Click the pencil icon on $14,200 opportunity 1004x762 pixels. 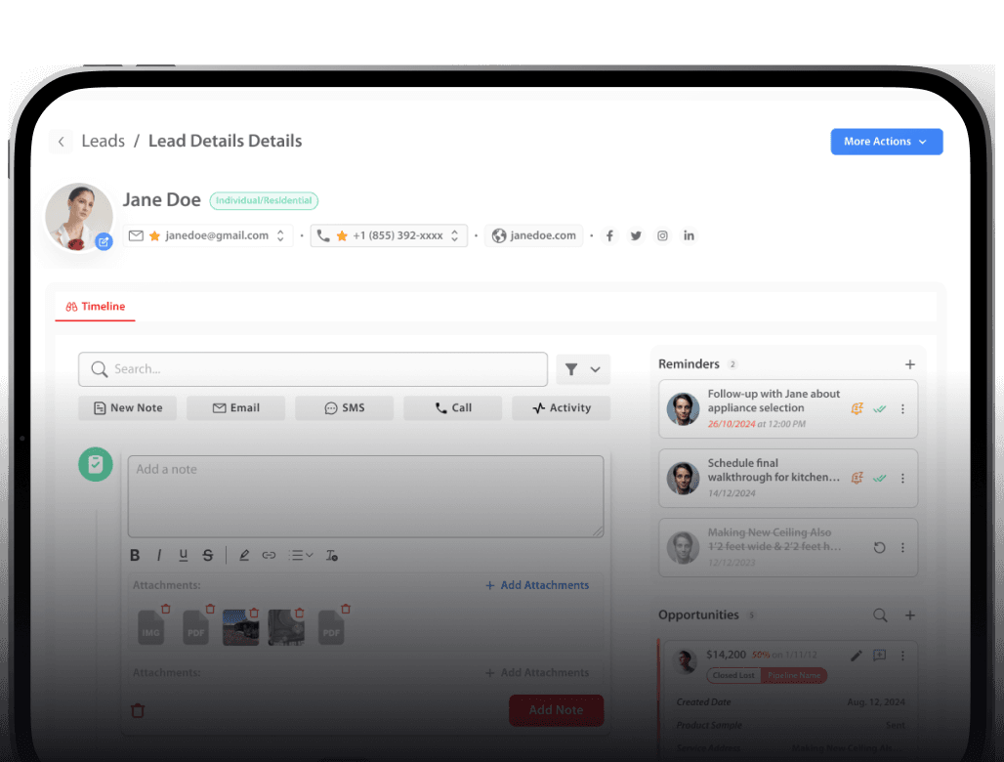(857, 656)
